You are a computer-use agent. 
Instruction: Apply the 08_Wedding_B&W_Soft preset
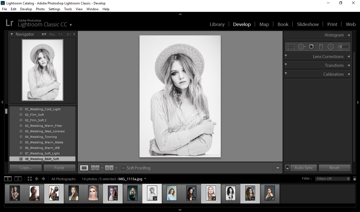click(x=43, y=159)
